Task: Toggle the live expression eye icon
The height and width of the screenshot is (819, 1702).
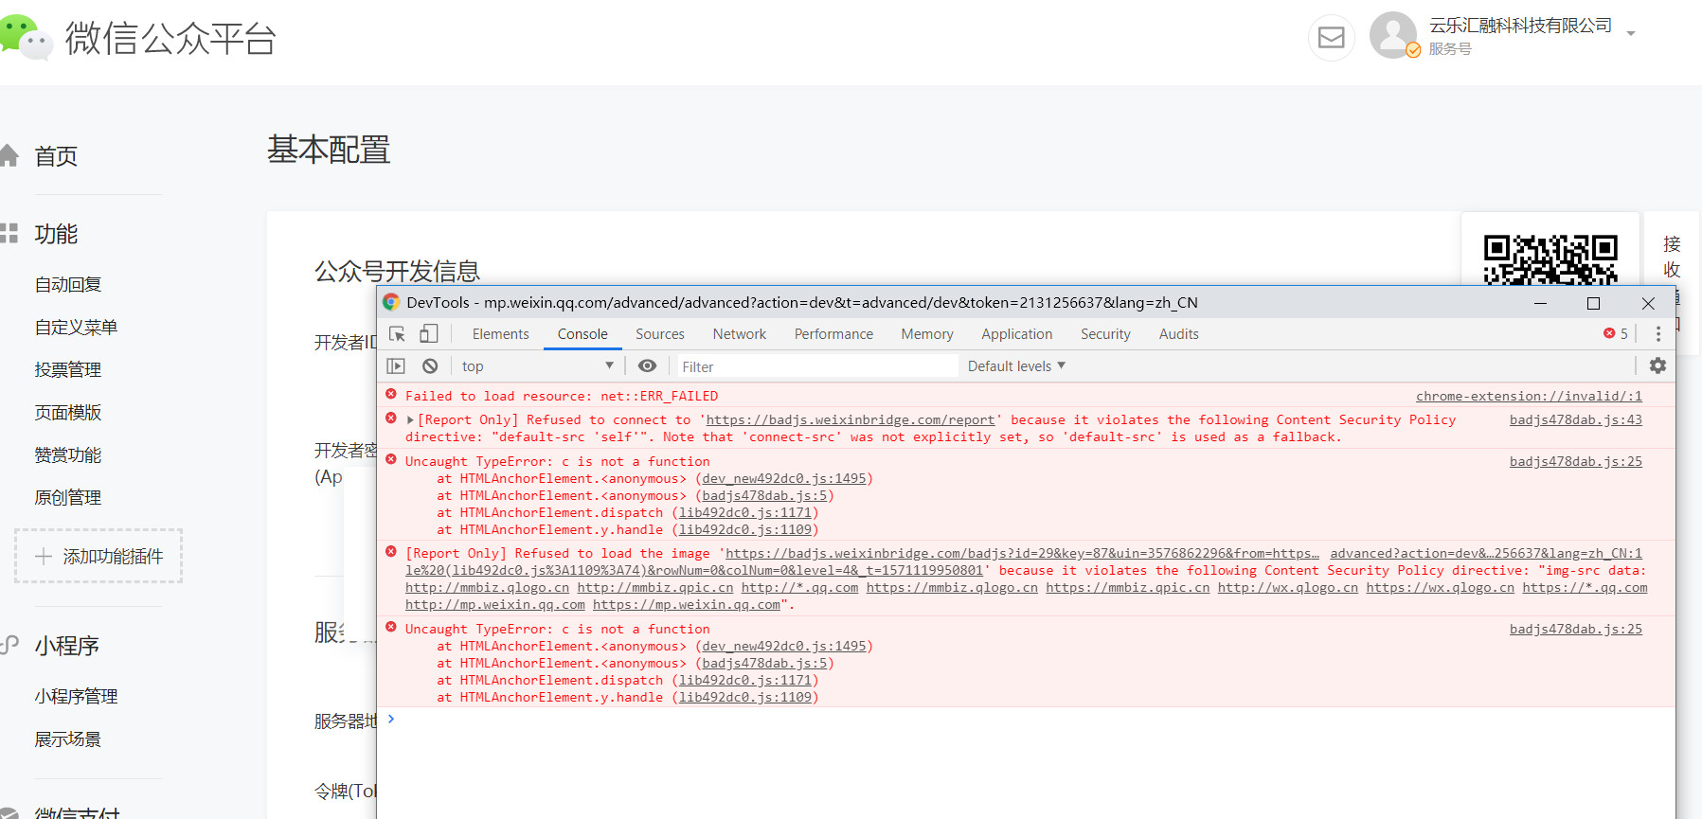Action: tap(647, 365)
